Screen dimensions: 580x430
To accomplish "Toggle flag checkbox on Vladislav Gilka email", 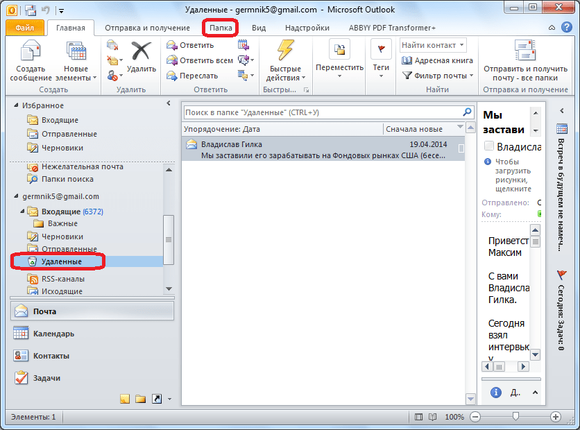I will (461, 148).
